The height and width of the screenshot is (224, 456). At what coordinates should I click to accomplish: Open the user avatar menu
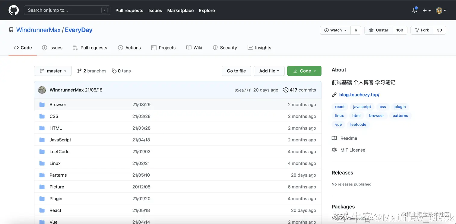pyautogui.click(x=441, y=10)
